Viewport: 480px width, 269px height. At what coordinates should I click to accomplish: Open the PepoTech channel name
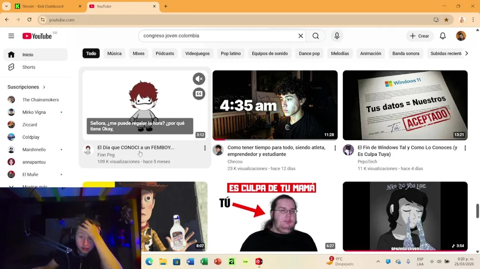[367, 162]
